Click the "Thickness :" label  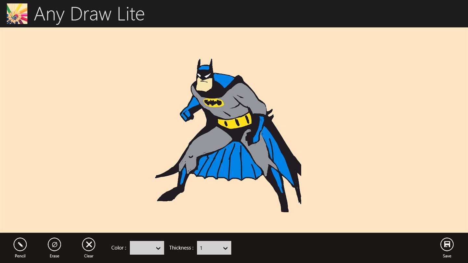pos(181,248)
